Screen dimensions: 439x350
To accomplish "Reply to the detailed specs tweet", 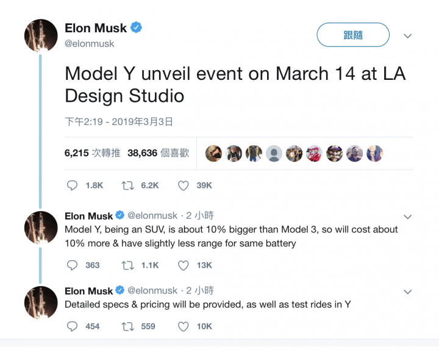I will coord(72,326).
